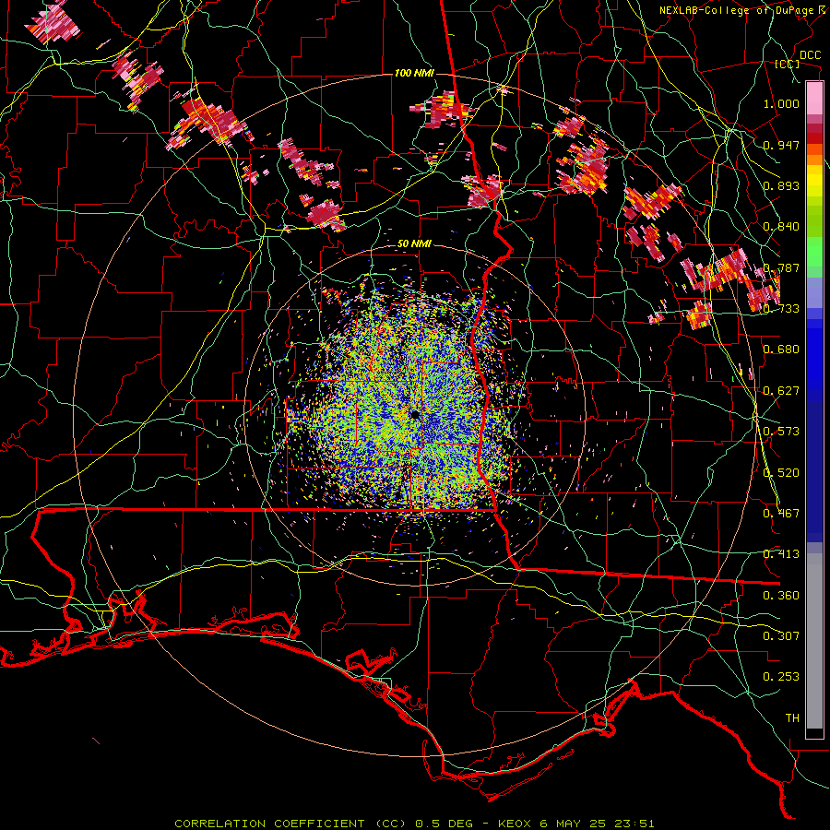Click the black radar site dot at the rings' center
830x830 pixels.
point(414,414)
